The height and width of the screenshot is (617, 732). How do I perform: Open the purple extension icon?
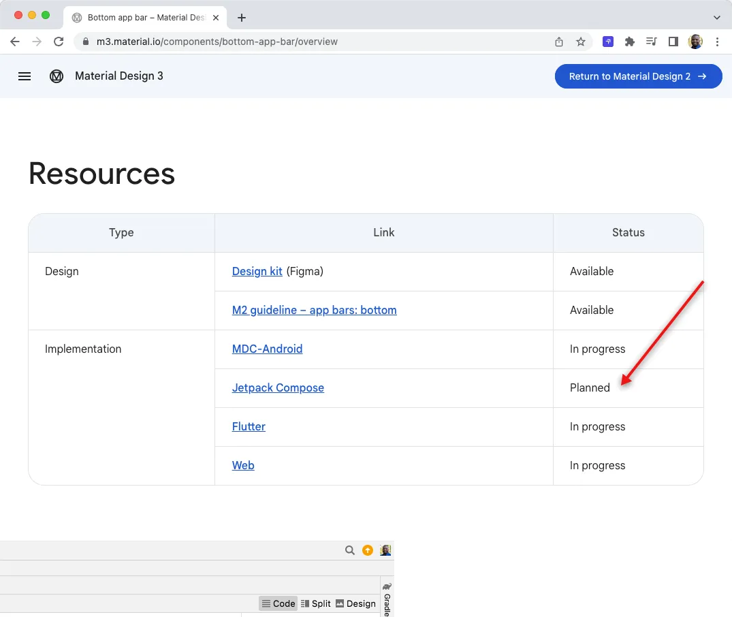[608, 42]
